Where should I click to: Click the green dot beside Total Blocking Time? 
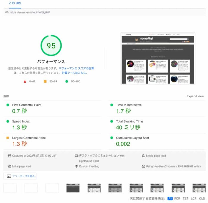click(112, 121)
